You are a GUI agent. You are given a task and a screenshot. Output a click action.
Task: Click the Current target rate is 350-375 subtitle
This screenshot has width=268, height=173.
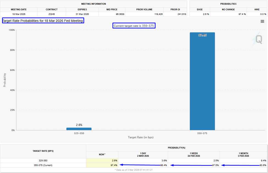pos(134,26)
